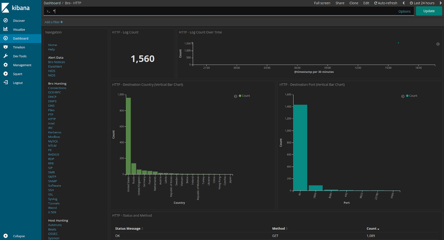Open Kerberos link
The image size is (444, 240).
(x=55, y=132)
